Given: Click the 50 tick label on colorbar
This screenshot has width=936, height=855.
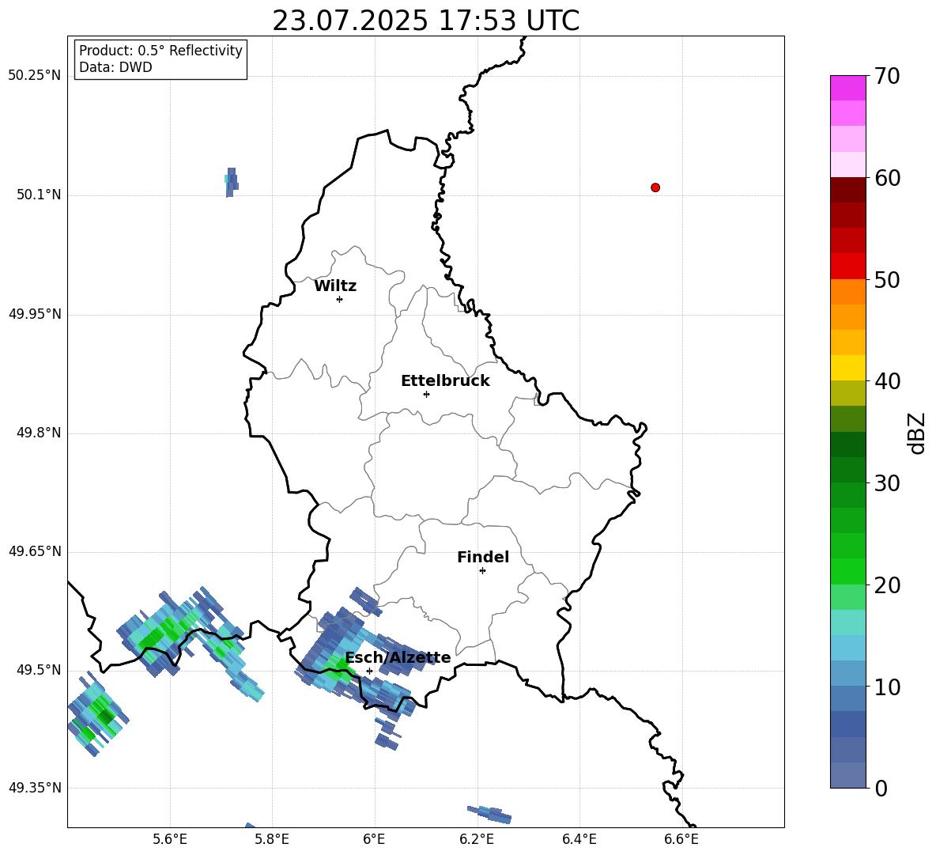Looking at the screenshot, I should pyautogui.click(x=887, y=280).
